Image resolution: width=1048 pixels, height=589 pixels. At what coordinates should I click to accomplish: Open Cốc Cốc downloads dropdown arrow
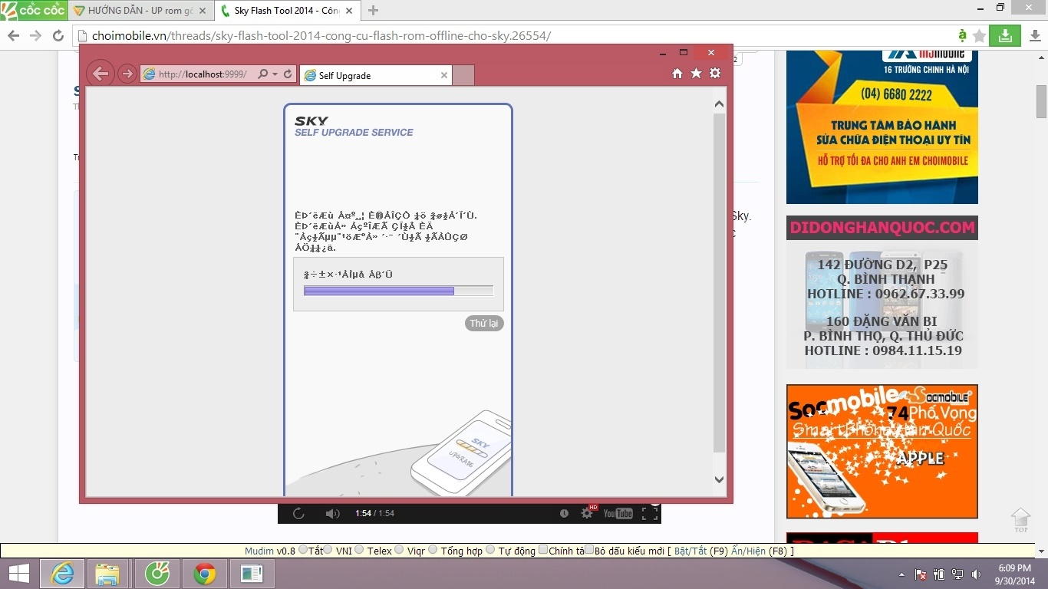[x=1034, y=36]
